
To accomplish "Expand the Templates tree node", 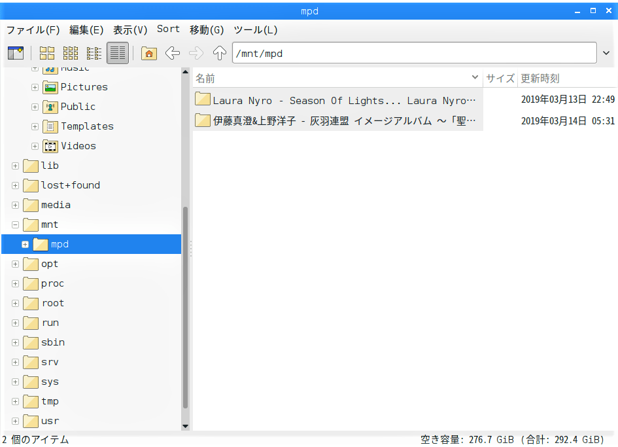I will click(35, 127).
